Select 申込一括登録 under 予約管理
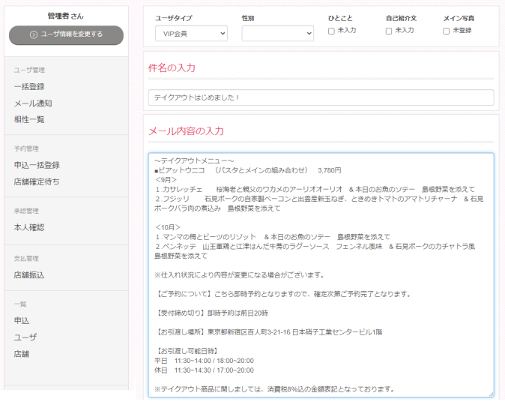The width and height of the screenshot is (505, 402). click(37, 165)
